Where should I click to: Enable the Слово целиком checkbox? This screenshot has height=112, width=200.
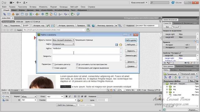click(53, 68)
